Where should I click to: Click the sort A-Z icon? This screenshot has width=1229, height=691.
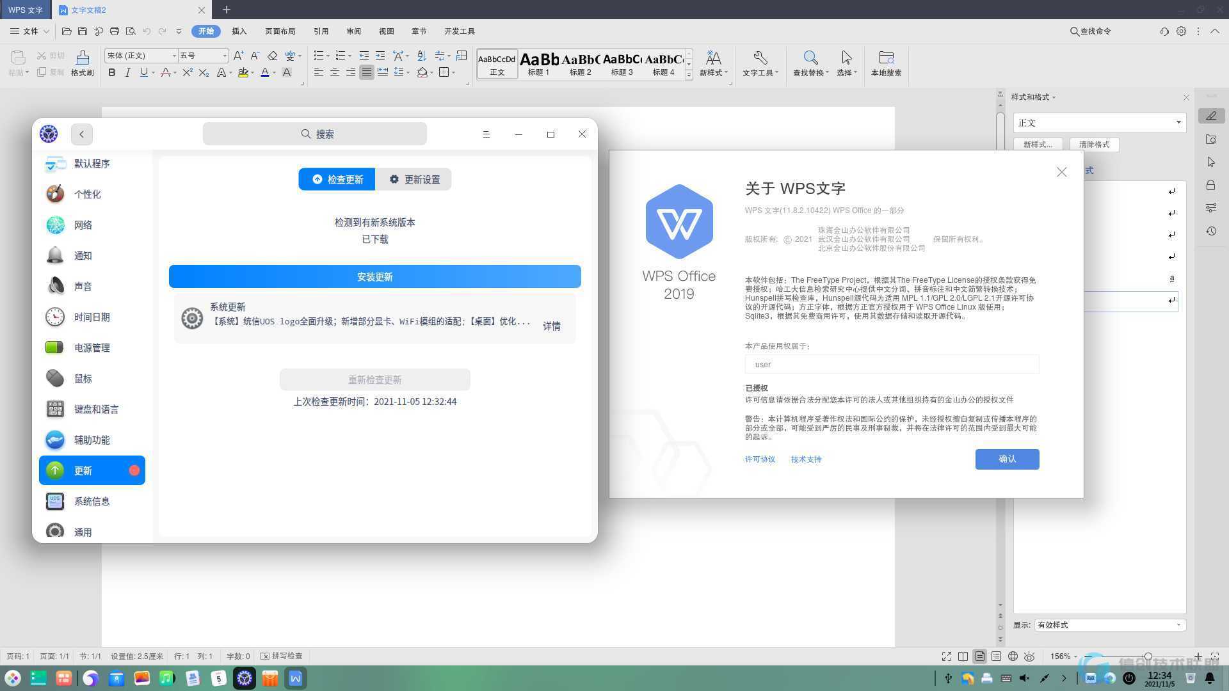pos(421,56)
